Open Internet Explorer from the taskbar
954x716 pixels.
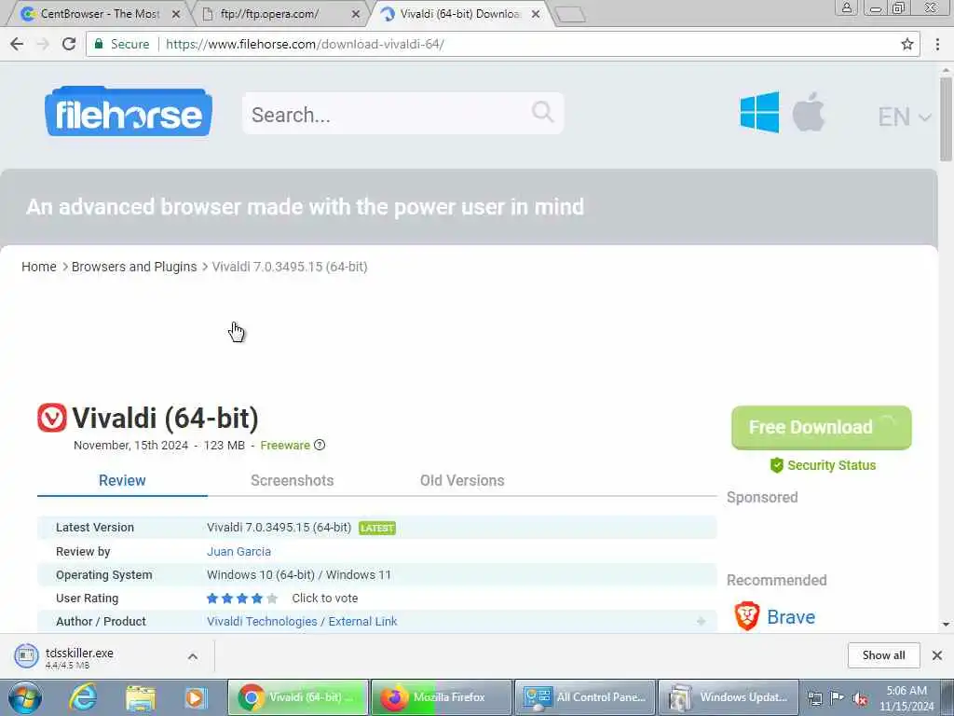pyautogui.click(x=83, y=697)
